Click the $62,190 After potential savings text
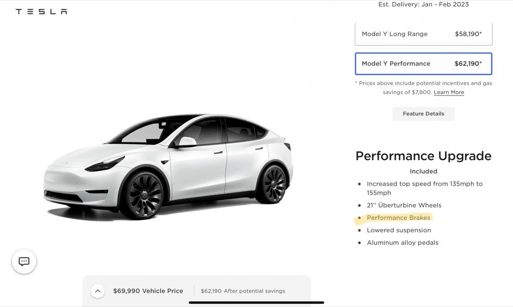This screenshot has height=307, width=513. click(x=242, y=291)
